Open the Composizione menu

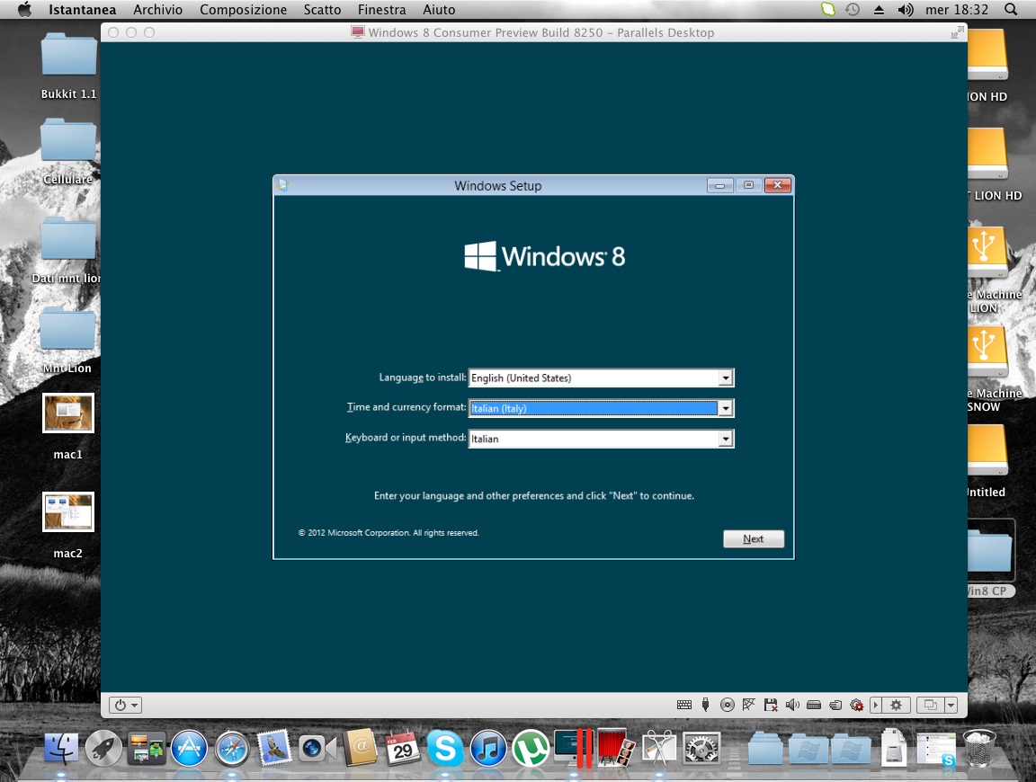243,9
